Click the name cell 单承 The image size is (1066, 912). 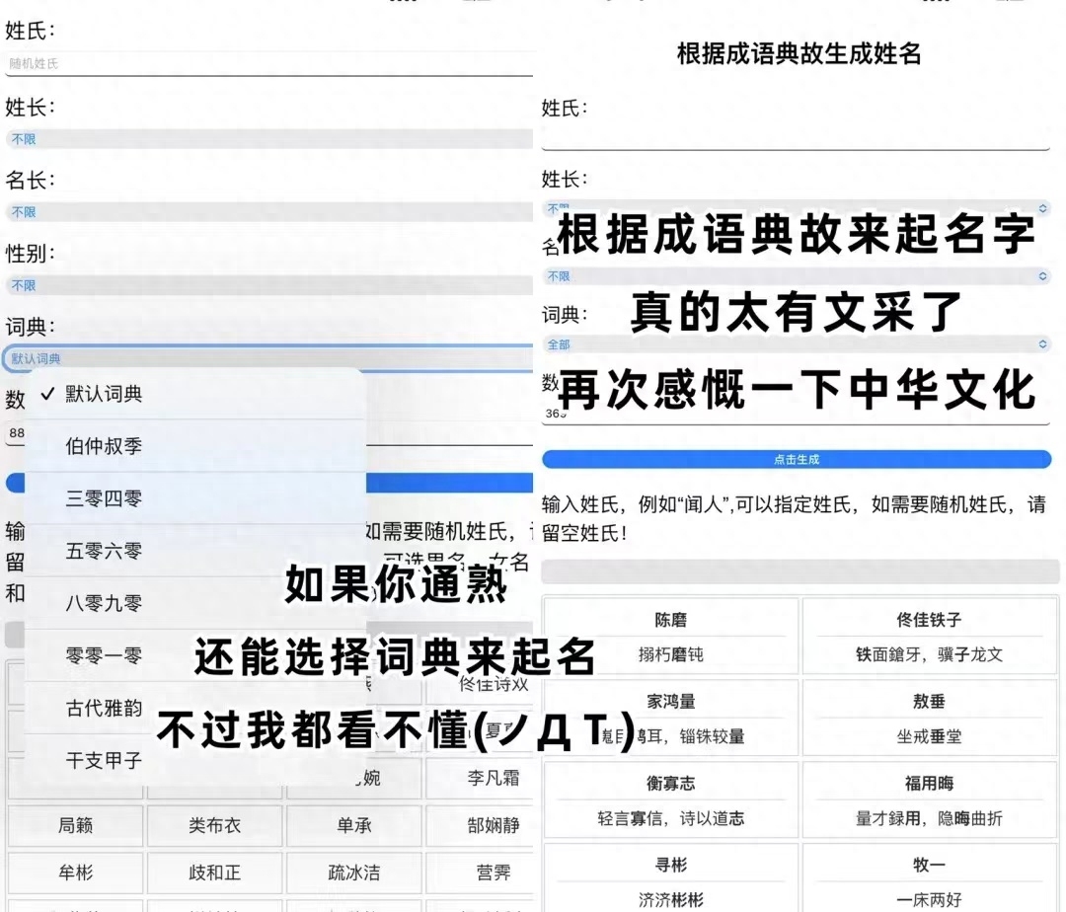[x=354, y=825]
